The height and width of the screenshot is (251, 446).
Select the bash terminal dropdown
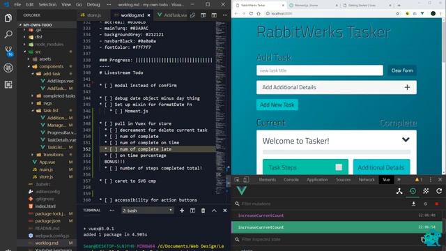click(x=147, y=211)
